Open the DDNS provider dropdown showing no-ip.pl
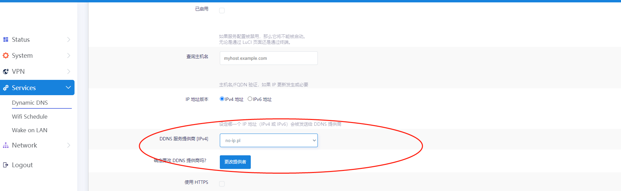The width and height of the screenshot is (621, 191). tap(268, 140)
